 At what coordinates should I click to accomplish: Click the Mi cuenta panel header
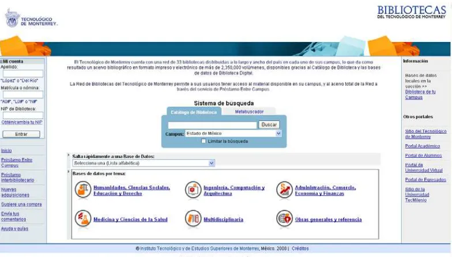(x=22, y=61)
